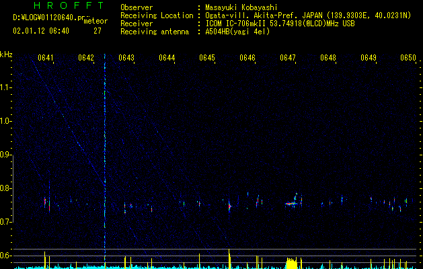Click the kHz axis unit label
The width and height of the screenshot is (423, 269).
coord(6,54)
